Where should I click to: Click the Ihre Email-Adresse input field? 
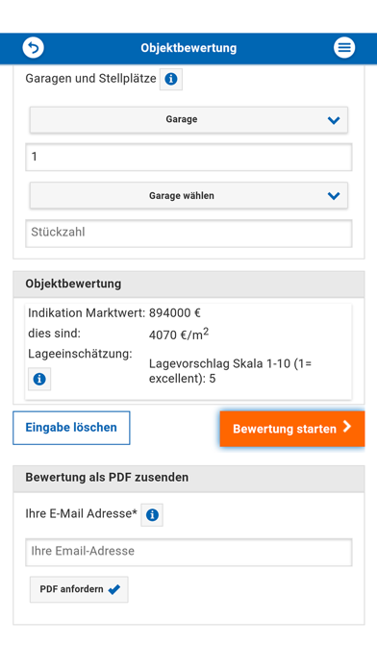(188, 552)
